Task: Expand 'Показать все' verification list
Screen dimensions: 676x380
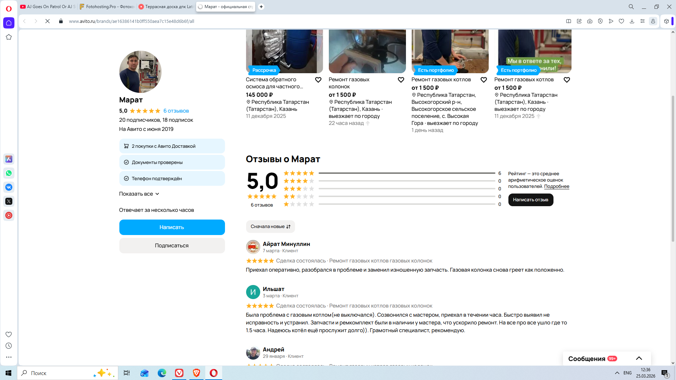Action: [x=139, y=194]
